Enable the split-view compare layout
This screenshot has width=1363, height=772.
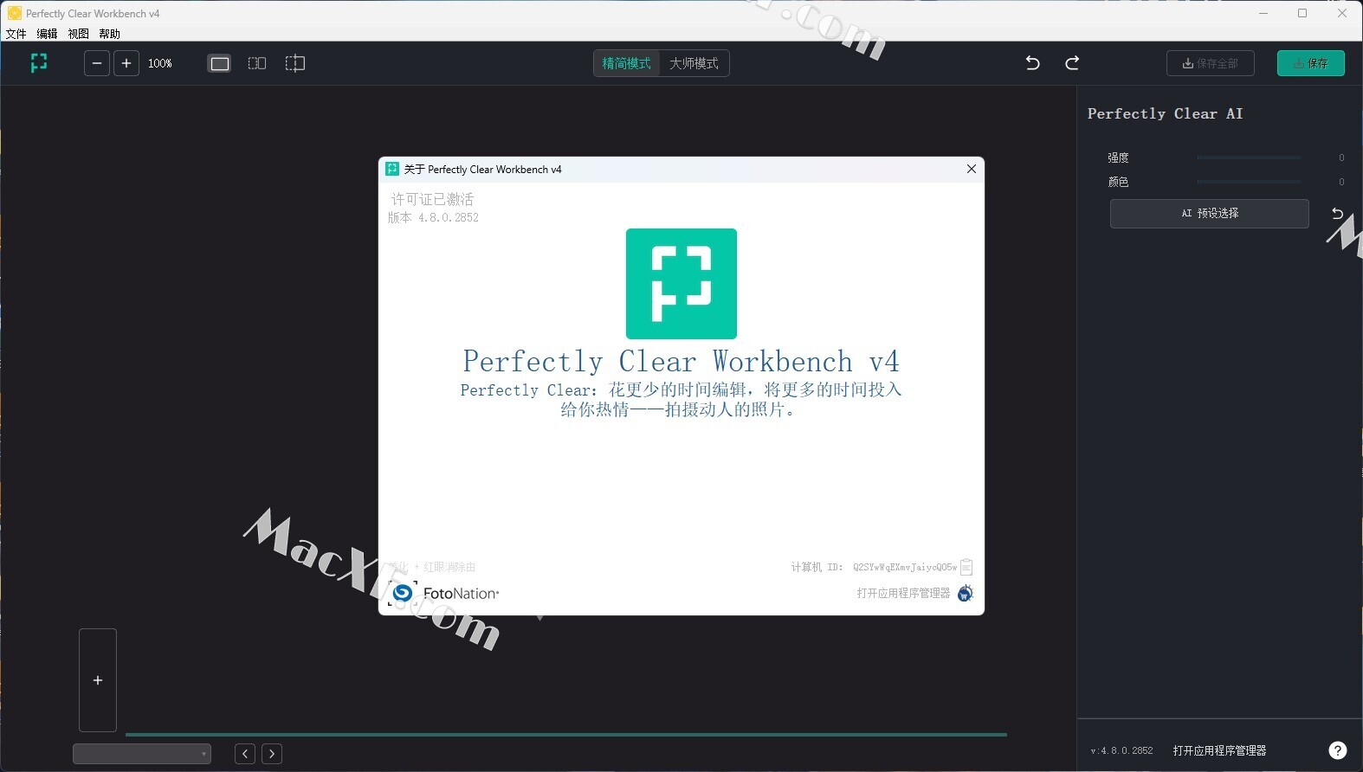pyautogui.click(x=295, y=63)
